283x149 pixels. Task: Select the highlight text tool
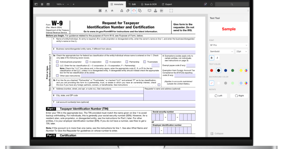100,11
